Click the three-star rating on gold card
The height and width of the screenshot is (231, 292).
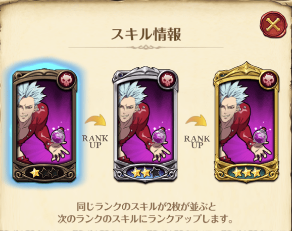pos(247,172)
